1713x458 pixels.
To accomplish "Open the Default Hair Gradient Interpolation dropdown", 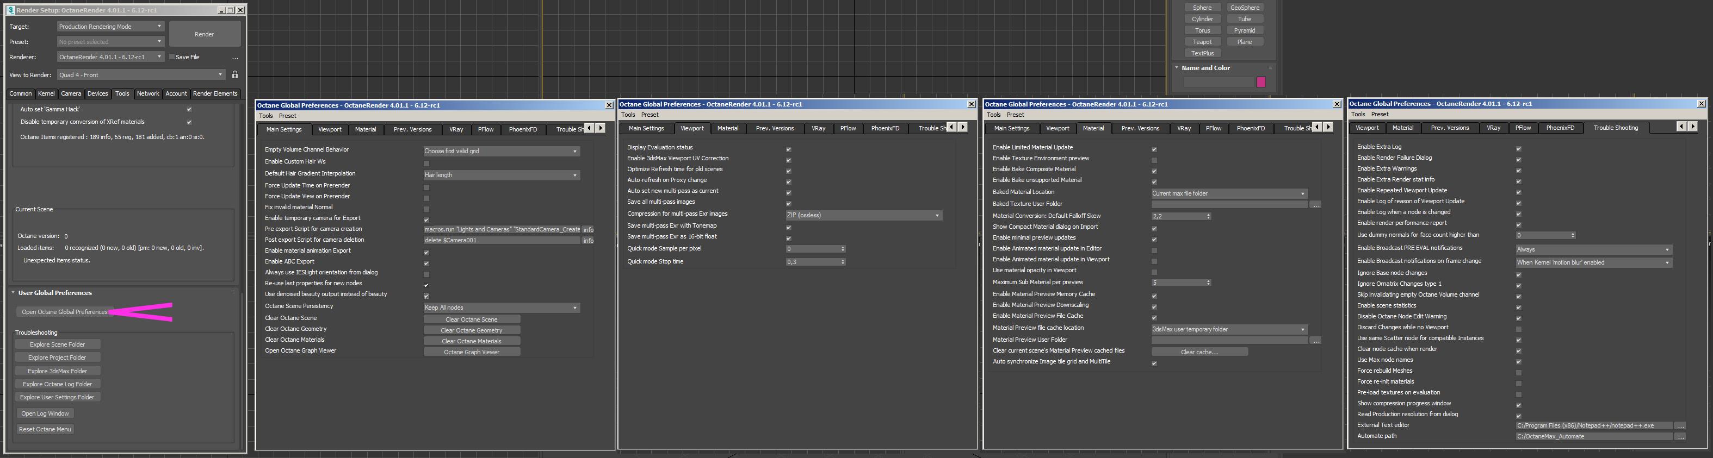I will click(502, 175).
